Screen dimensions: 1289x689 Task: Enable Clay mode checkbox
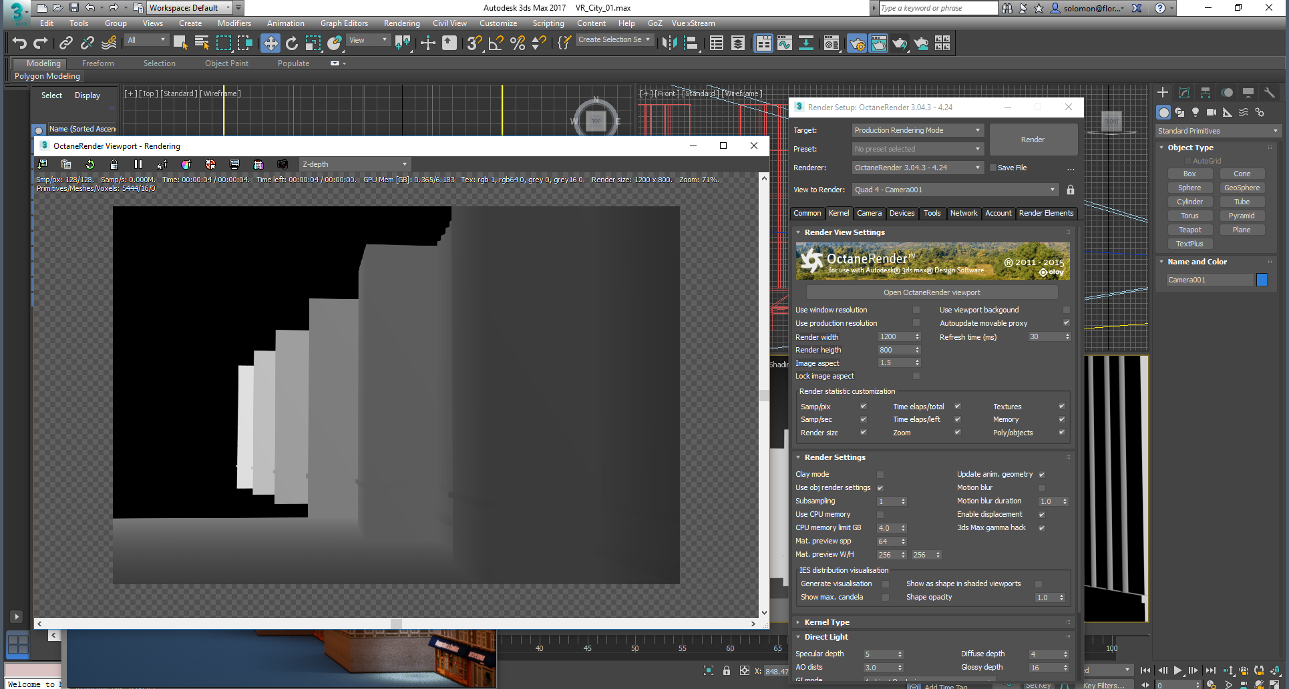pyautogui.click(x=880, y=475)
